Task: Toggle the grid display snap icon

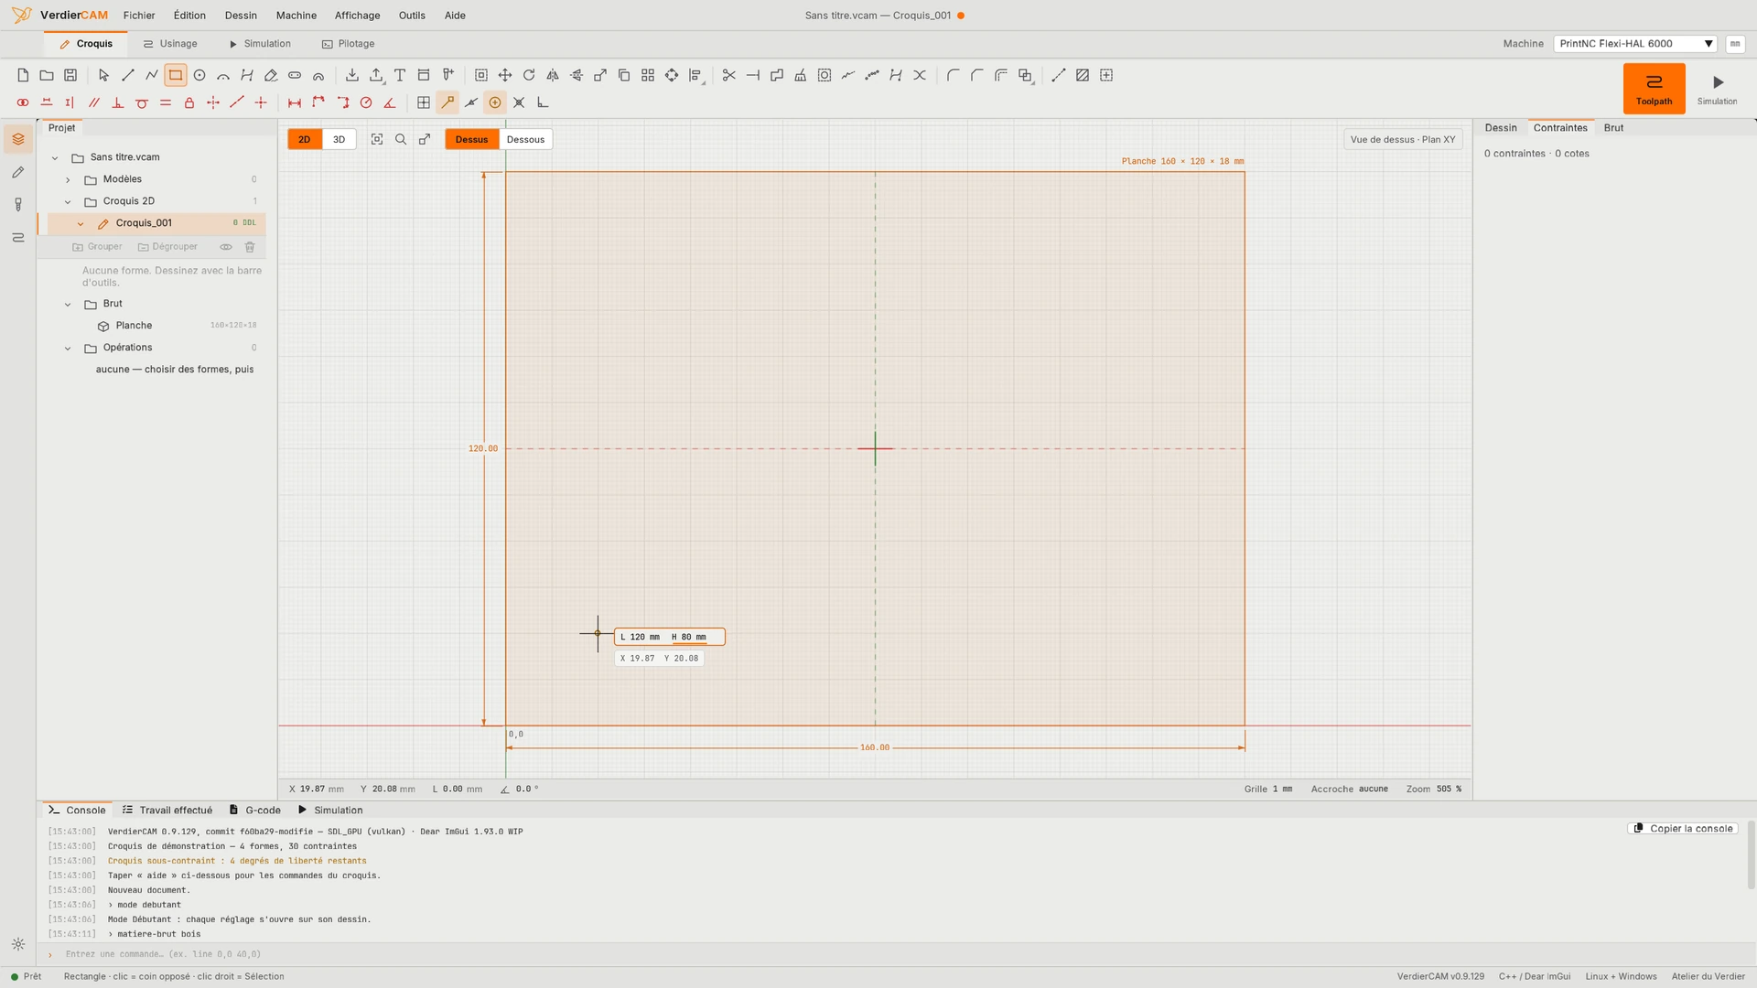Action: (424, 102)
